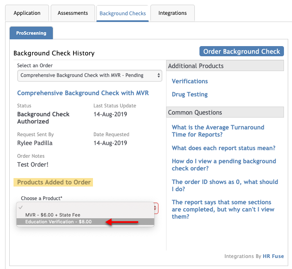Viewport: 292px width, 269px height.
Task: Click the Products Added to Order heading
Action: [x=54, y=182]
